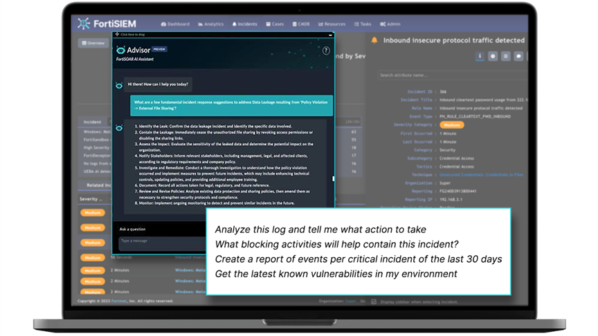Open the Analytics menu
598x336 pixels.
[x=210, y=24]
